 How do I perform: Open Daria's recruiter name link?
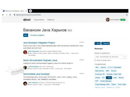[x=34, y=51]
